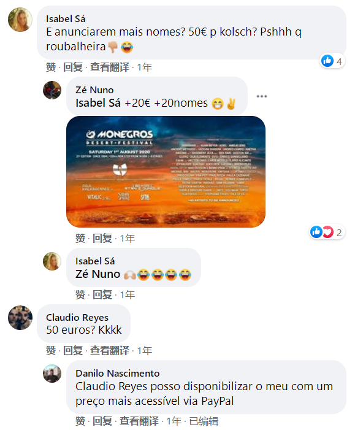Open the Monegros Desert Festival poster image
Image resolution: width=363 pixels, height=430 pixels.
(166, 172)
